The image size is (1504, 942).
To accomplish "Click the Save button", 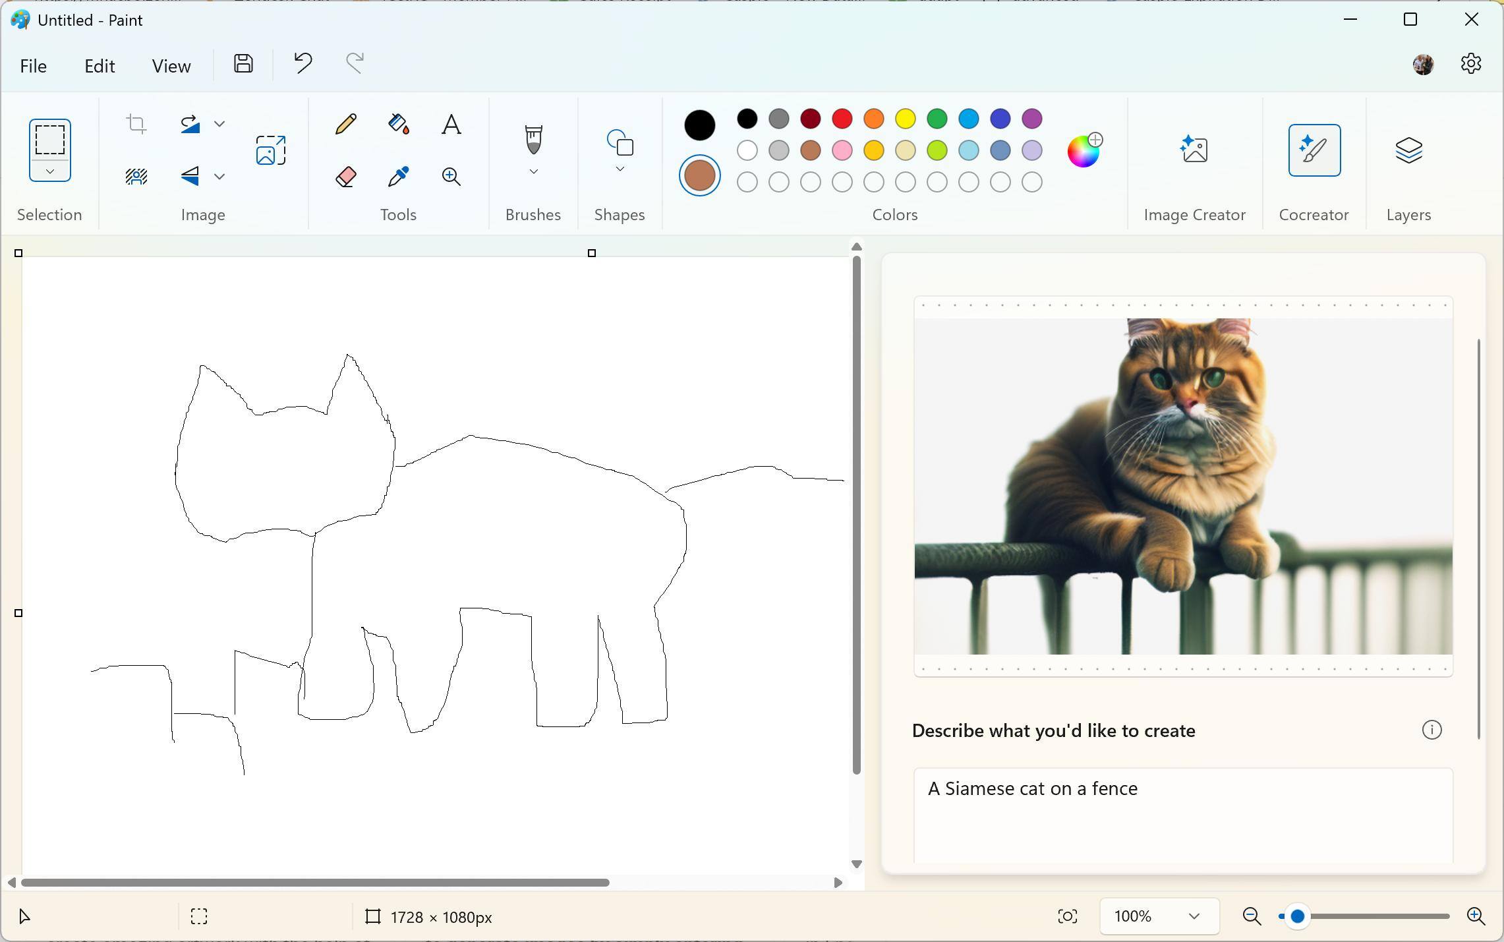I will [x=243, y=64].
